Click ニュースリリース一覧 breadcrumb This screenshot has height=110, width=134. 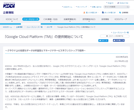coord(34,27)
